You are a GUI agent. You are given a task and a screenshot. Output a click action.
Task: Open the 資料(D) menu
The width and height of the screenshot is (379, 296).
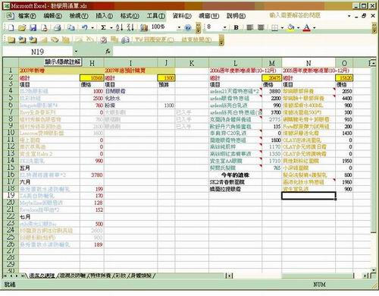click(x=182, y=16)
